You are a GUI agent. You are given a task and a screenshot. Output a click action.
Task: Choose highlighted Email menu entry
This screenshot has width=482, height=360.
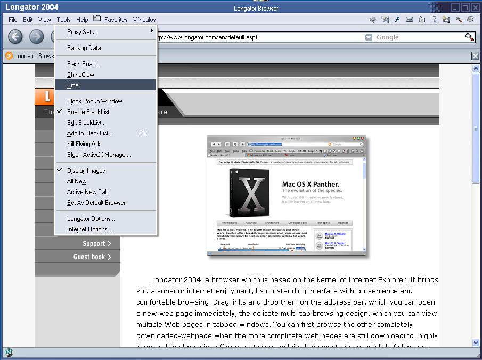coord(106,85)
